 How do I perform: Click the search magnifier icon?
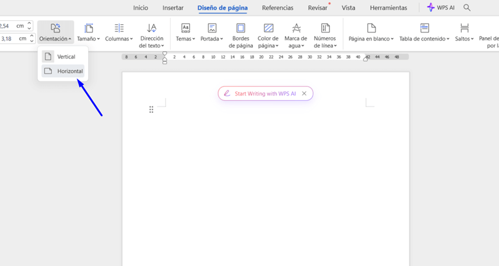467,8
